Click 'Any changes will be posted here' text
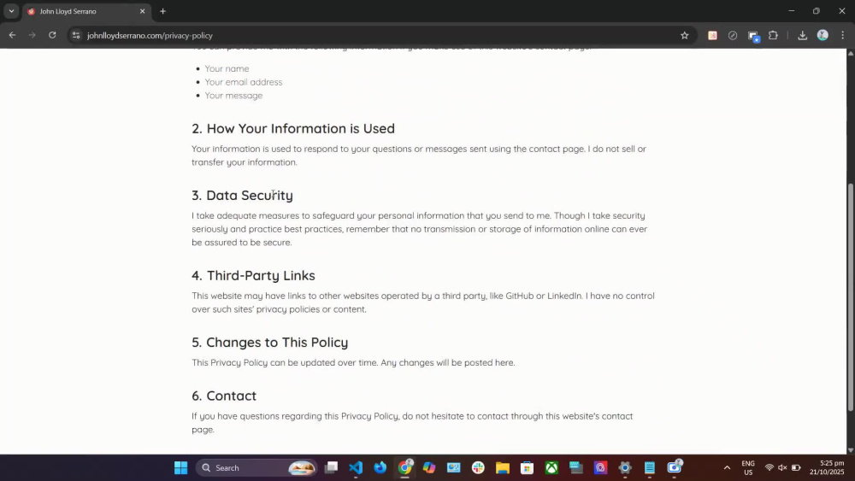The image size is (855, 481). pos(448,363)
